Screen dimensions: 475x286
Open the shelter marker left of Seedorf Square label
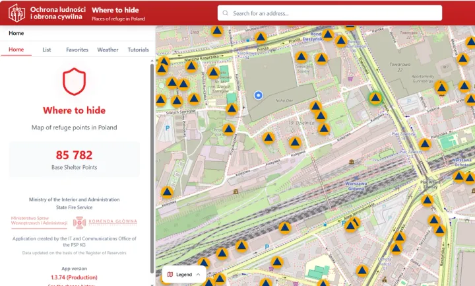pos(301,57)
